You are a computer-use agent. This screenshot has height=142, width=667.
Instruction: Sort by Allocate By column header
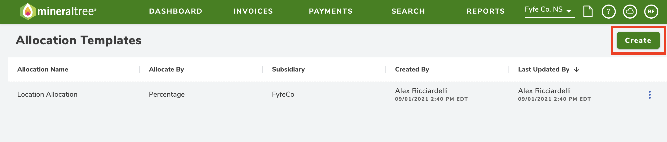pos(166,69)
